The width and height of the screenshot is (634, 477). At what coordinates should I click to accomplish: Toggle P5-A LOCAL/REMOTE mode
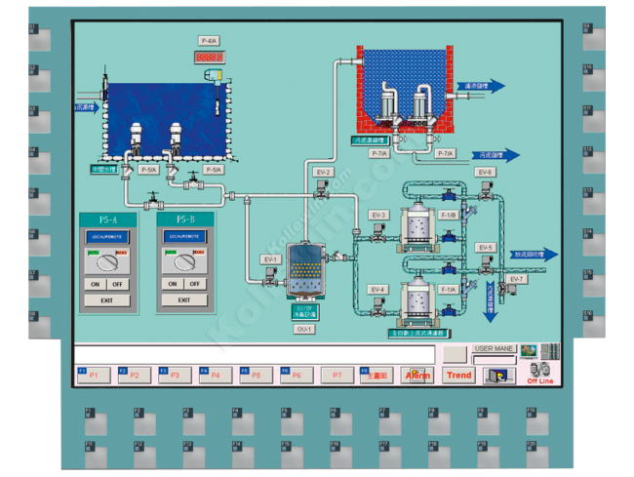pos(105,237)
